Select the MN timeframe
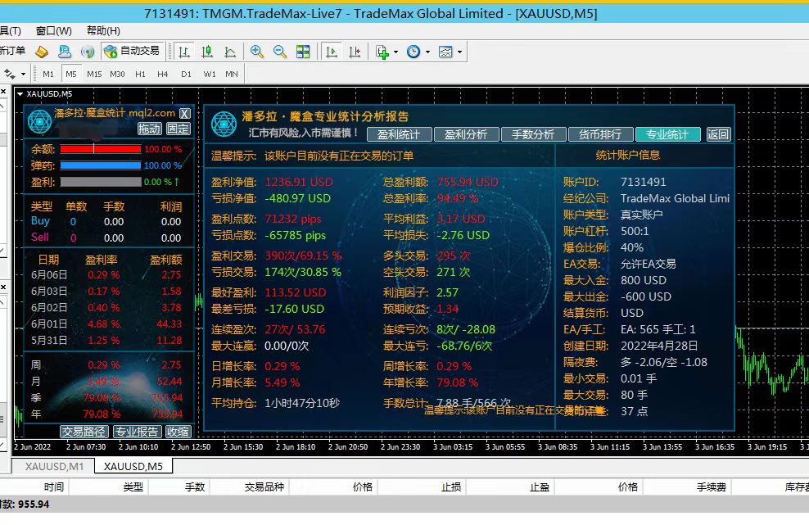 pos(232,74)
